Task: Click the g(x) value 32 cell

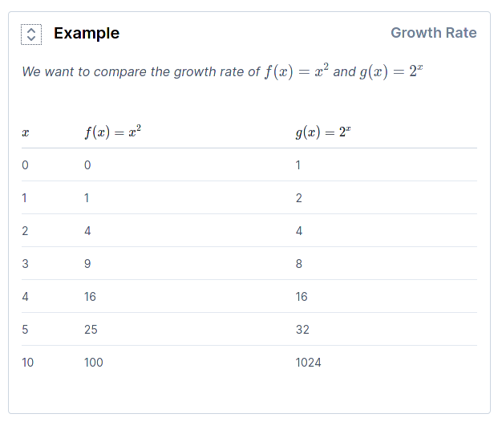Action: [x=302, y=330]
